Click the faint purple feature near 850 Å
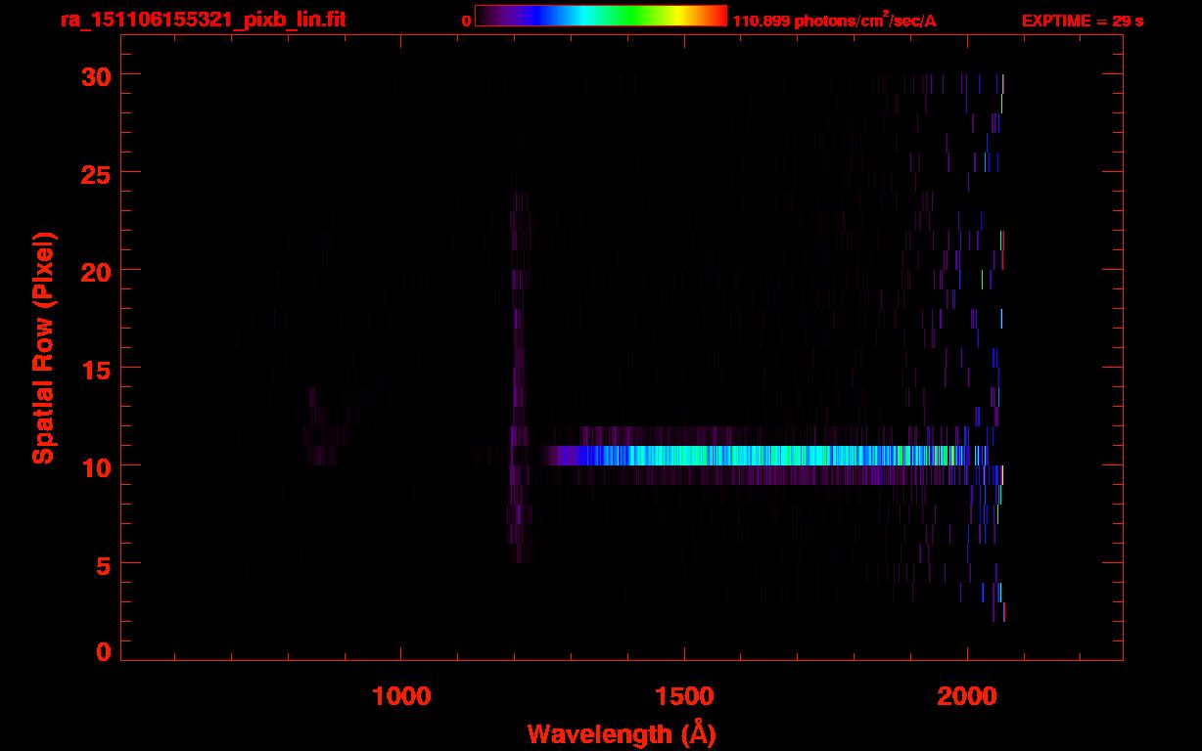1202x751 pixels. (323, 425)
